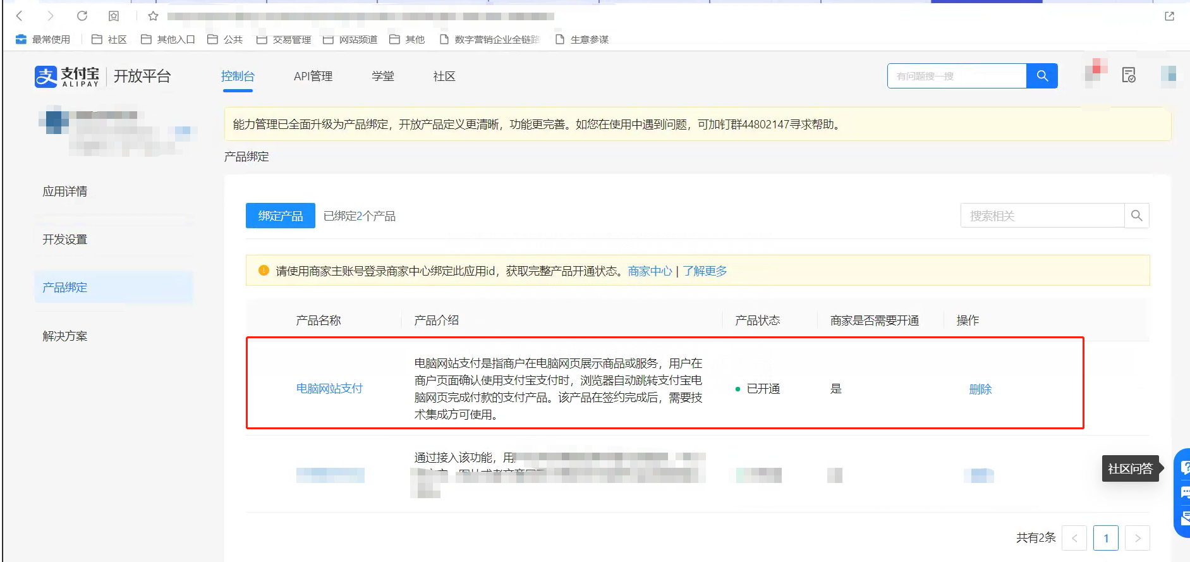Click the product search magnifier icon
This screenshot has width=1190, height=562.
coord(1136,216)
